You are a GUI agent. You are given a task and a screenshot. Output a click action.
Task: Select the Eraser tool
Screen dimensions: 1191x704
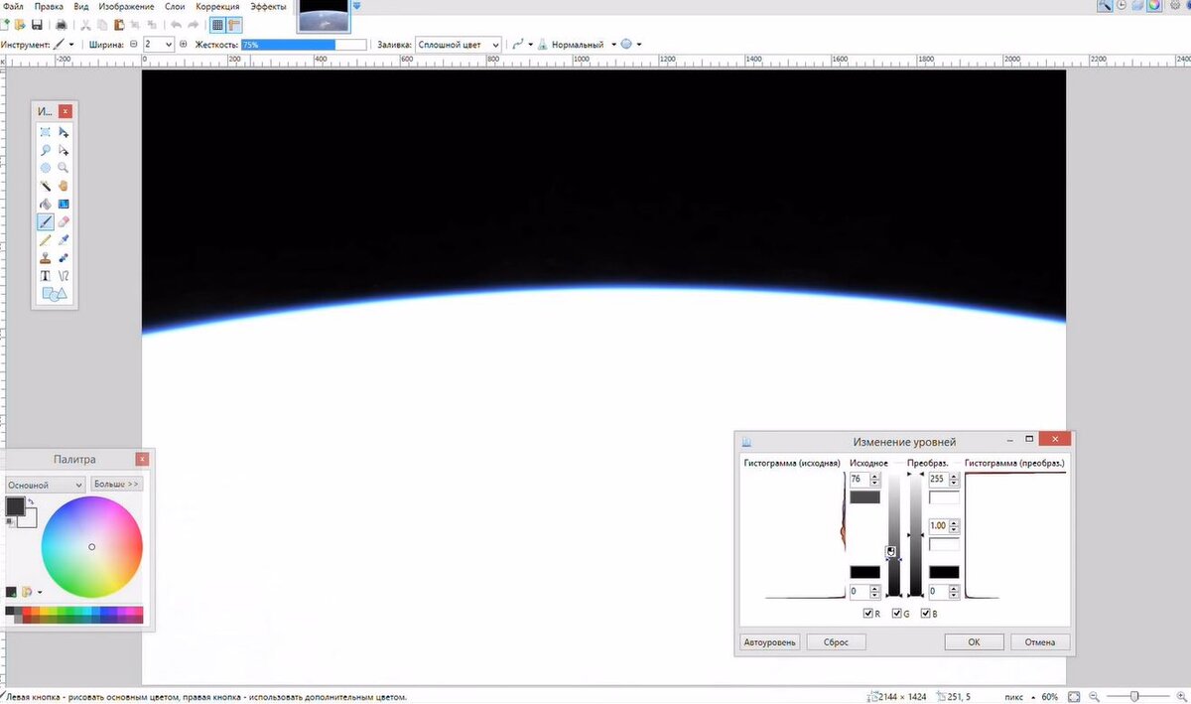pyautogui.click(x=64, y=222)
